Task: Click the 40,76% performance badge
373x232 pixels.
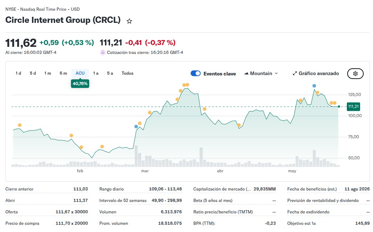Action: 80,84
